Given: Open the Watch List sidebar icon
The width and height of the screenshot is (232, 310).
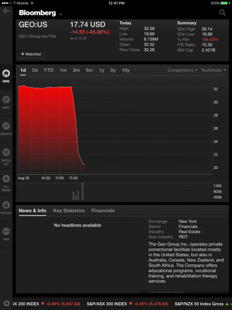Looking at the screenshot, I should click(x=6, y=157).
